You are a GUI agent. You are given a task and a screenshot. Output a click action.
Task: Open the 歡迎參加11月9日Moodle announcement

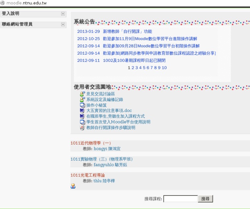[150, 39]
